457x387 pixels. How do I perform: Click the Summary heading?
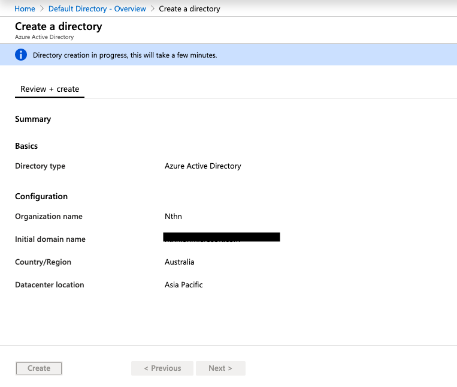coord(33,119)
